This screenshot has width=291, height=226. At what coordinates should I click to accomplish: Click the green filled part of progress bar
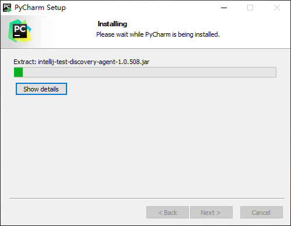click(19, 72)
